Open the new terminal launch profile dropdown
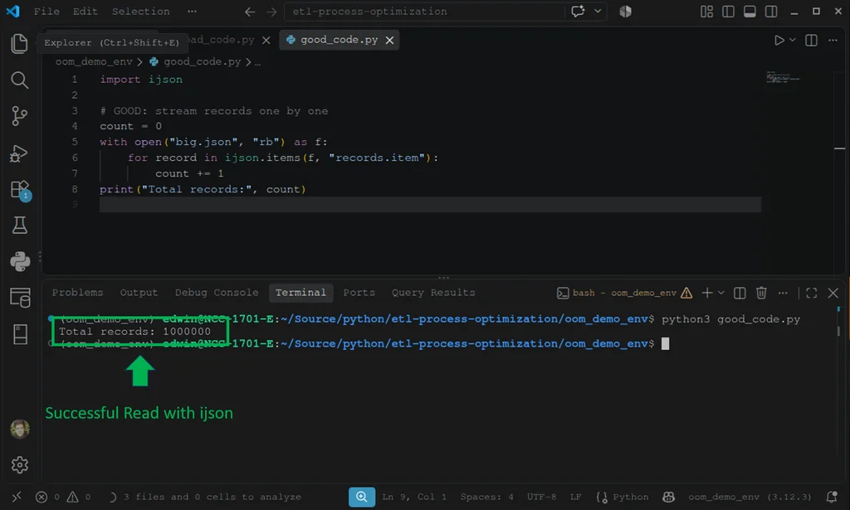 (x=721, y=293)
